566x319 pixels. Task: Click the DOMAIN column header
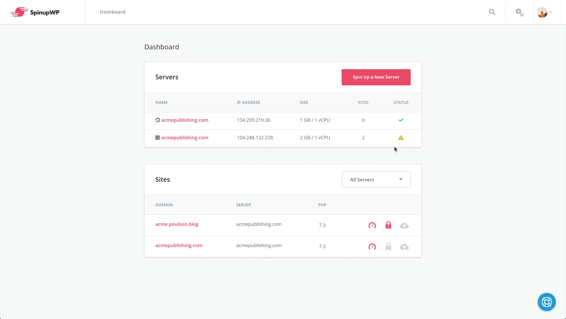pyautogui.click(x=164, y=205)
